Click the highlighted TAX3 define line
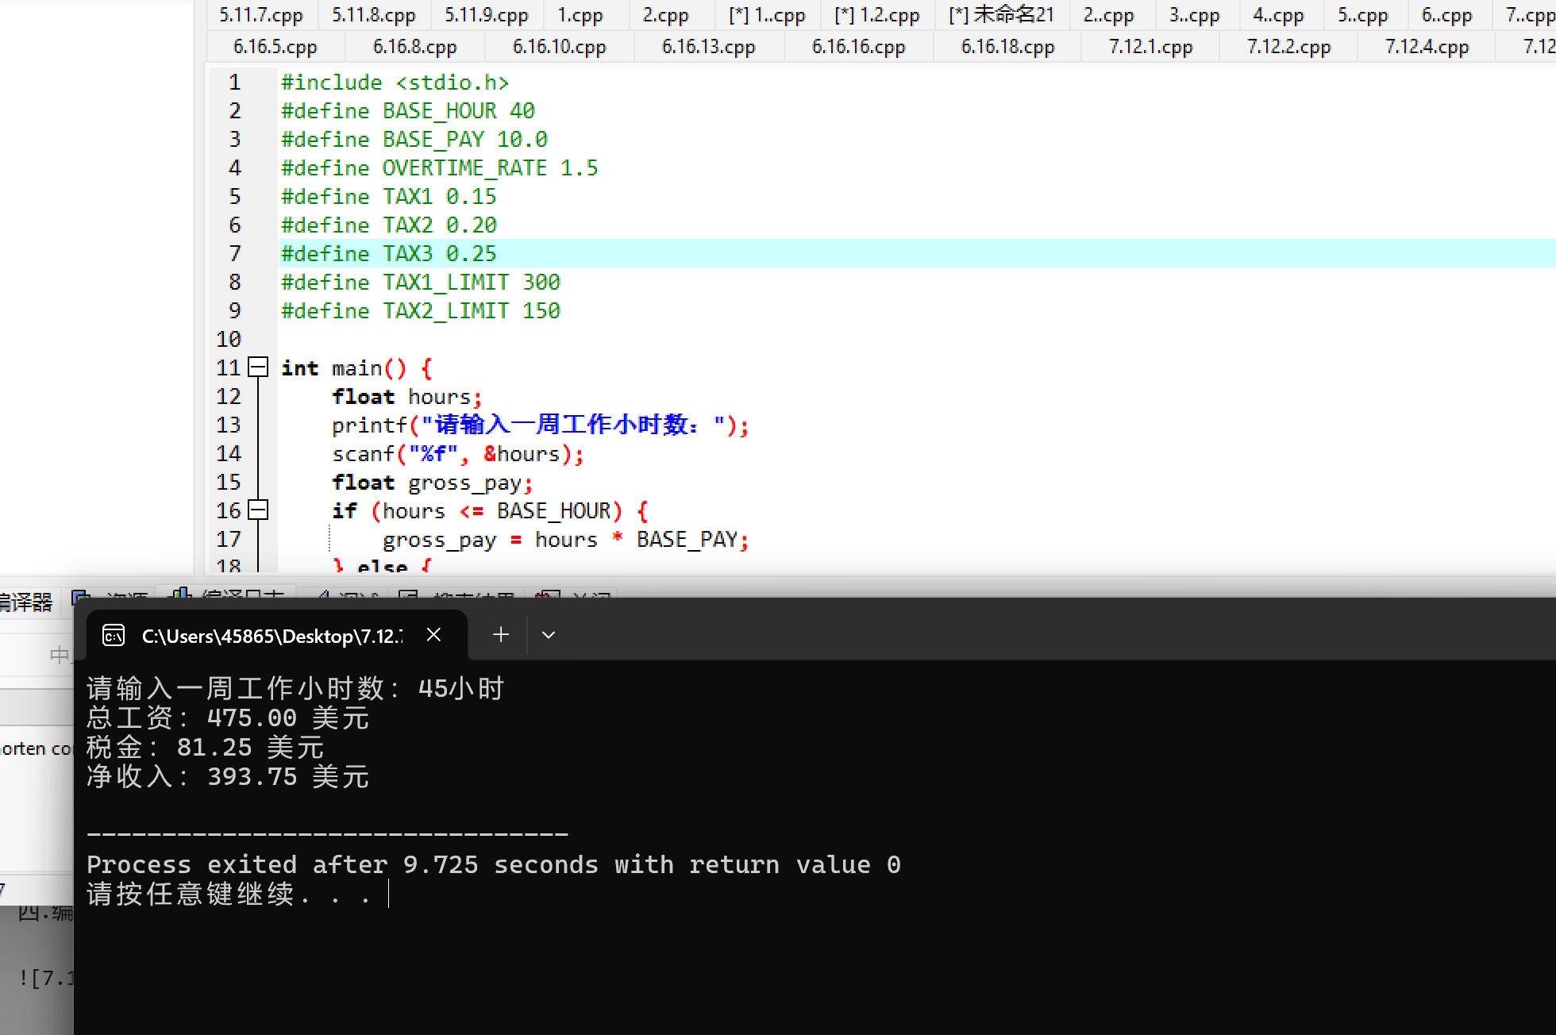The height and width of the screenshot is (1035, 1556). click(x=388, y=254)
